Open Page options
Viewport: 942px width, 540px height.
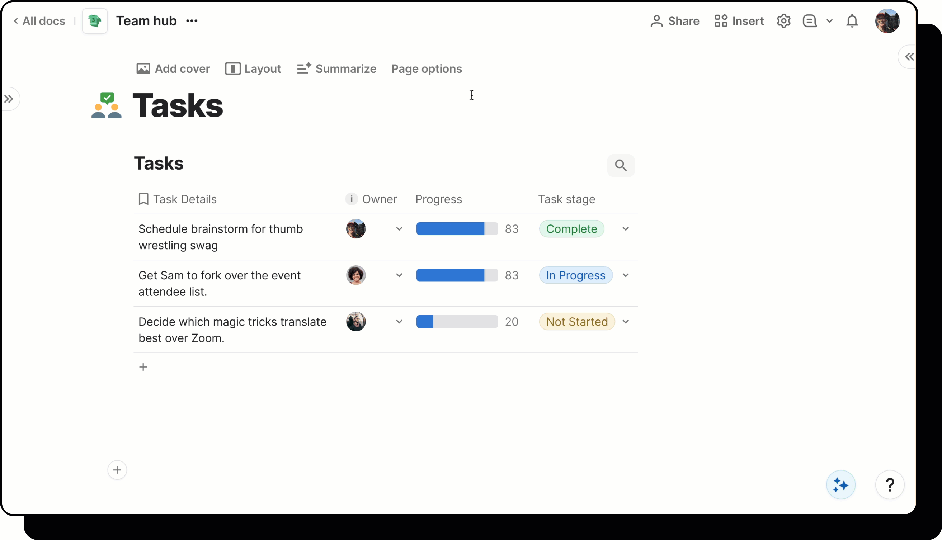pyautogui.click(x=426, y=68)
